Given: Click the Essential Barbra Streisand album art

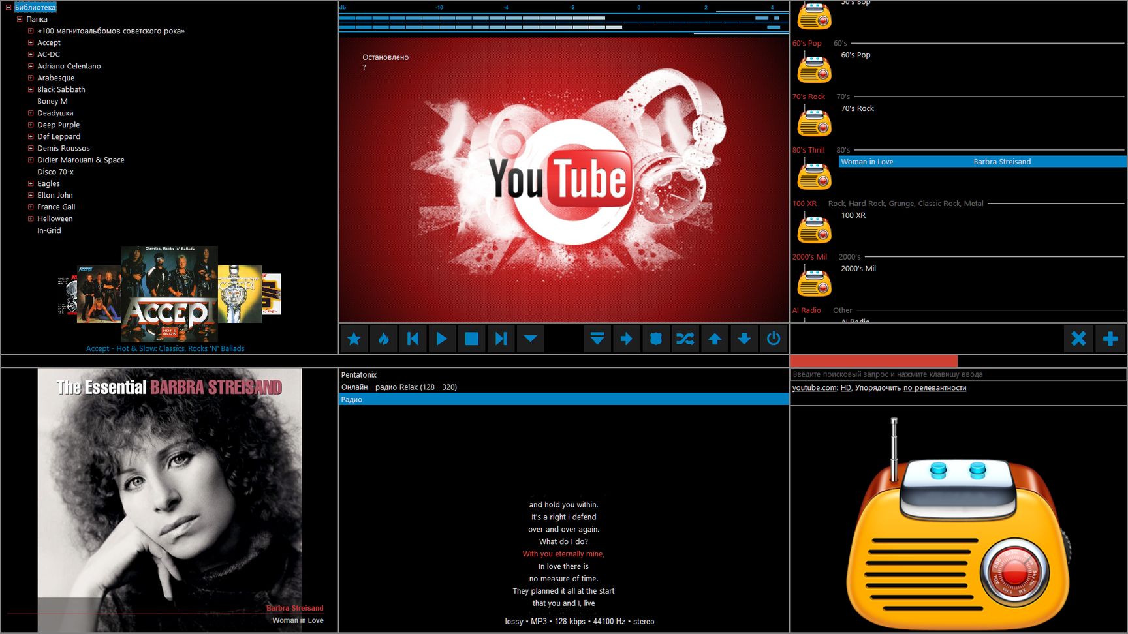Looking at the screenshot, I should (x=170, y=499).
